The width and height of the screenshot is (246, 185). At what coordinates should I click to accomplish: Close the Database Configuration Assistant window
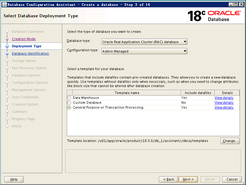coord(241,5)
